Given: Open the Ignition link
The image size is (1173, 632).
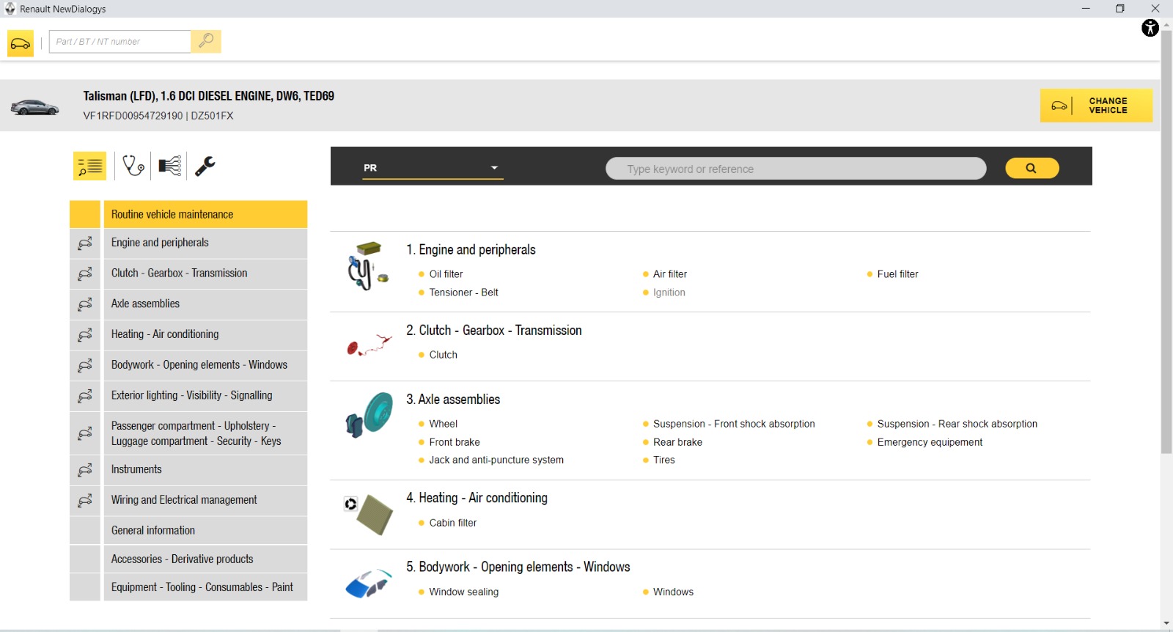Looking at the screenshot, I should click(669, 293).
